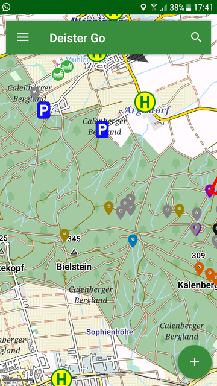217x386 pixels.
Task: Tap the 309 elevation label
Action: pyautogui.click(x=198, y=256)
